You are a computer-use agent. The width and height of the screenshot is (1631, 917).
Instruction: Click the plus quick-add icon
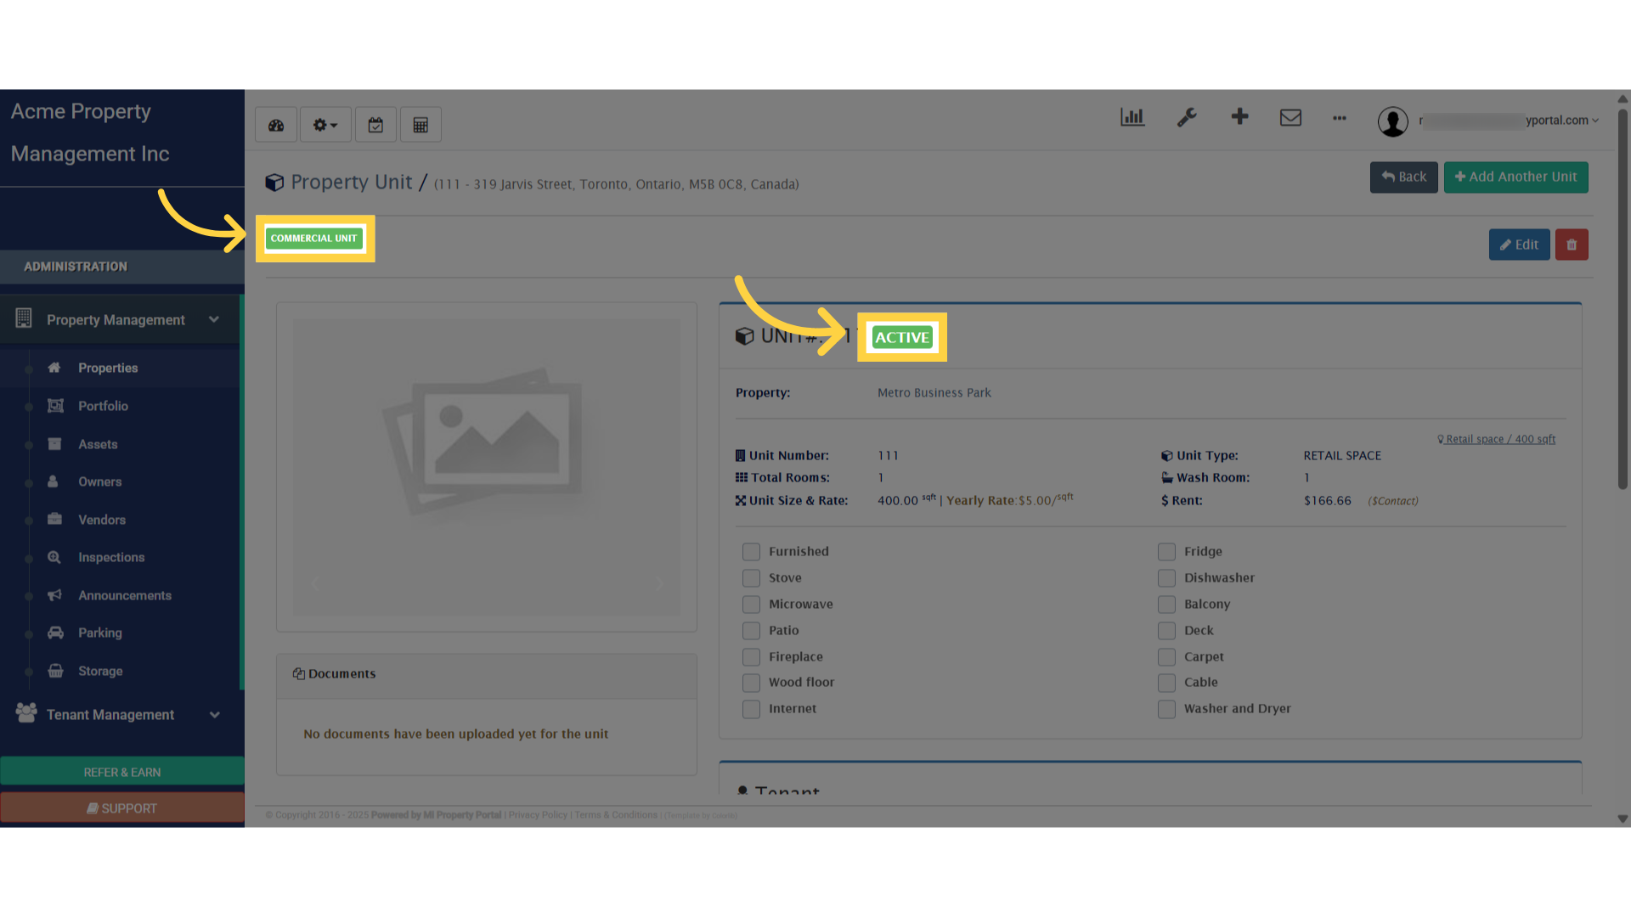pyautogui.click(x=1239, y=117)
